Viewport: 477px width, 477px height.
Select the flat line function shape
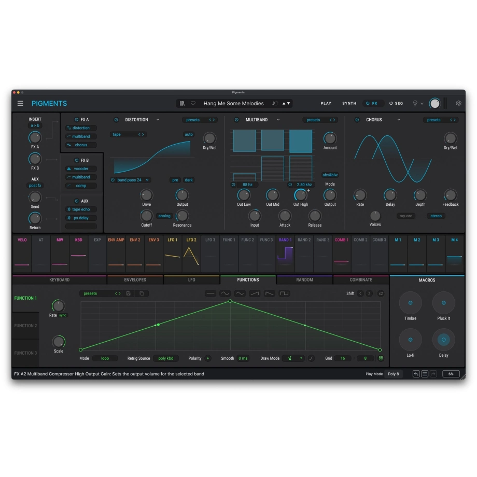coord(210,293)
